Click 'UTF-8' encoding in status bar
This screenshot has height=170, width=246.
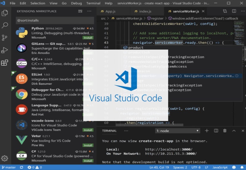[x=196, y=167]
